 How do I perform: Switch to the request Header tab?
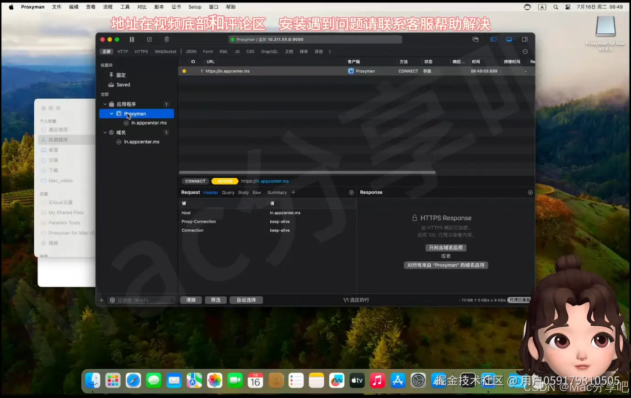pos(210,193)
